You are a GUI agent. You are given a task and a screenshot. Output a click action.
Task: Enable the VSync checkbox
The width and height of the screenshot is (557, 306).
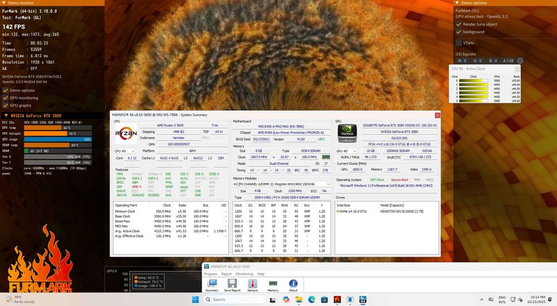click(458, 43)
